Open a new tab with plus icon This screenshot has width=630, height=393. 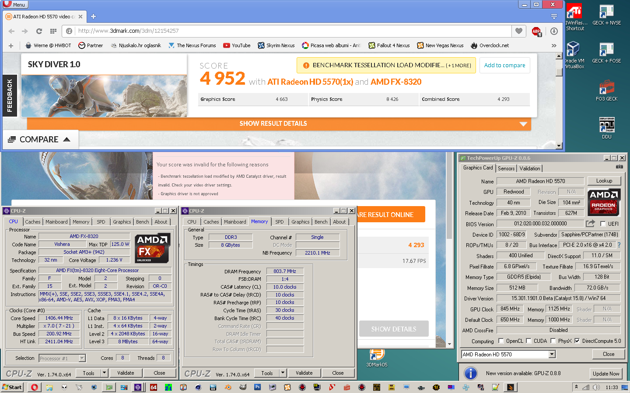pyautogui.click(x=93, y=17)
